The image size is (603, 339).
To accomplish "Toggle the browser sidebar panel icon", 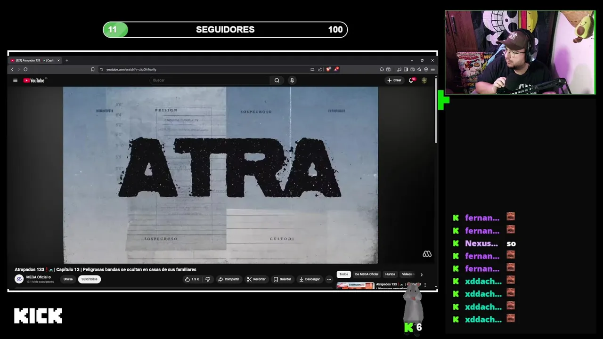I will [406, 70].
